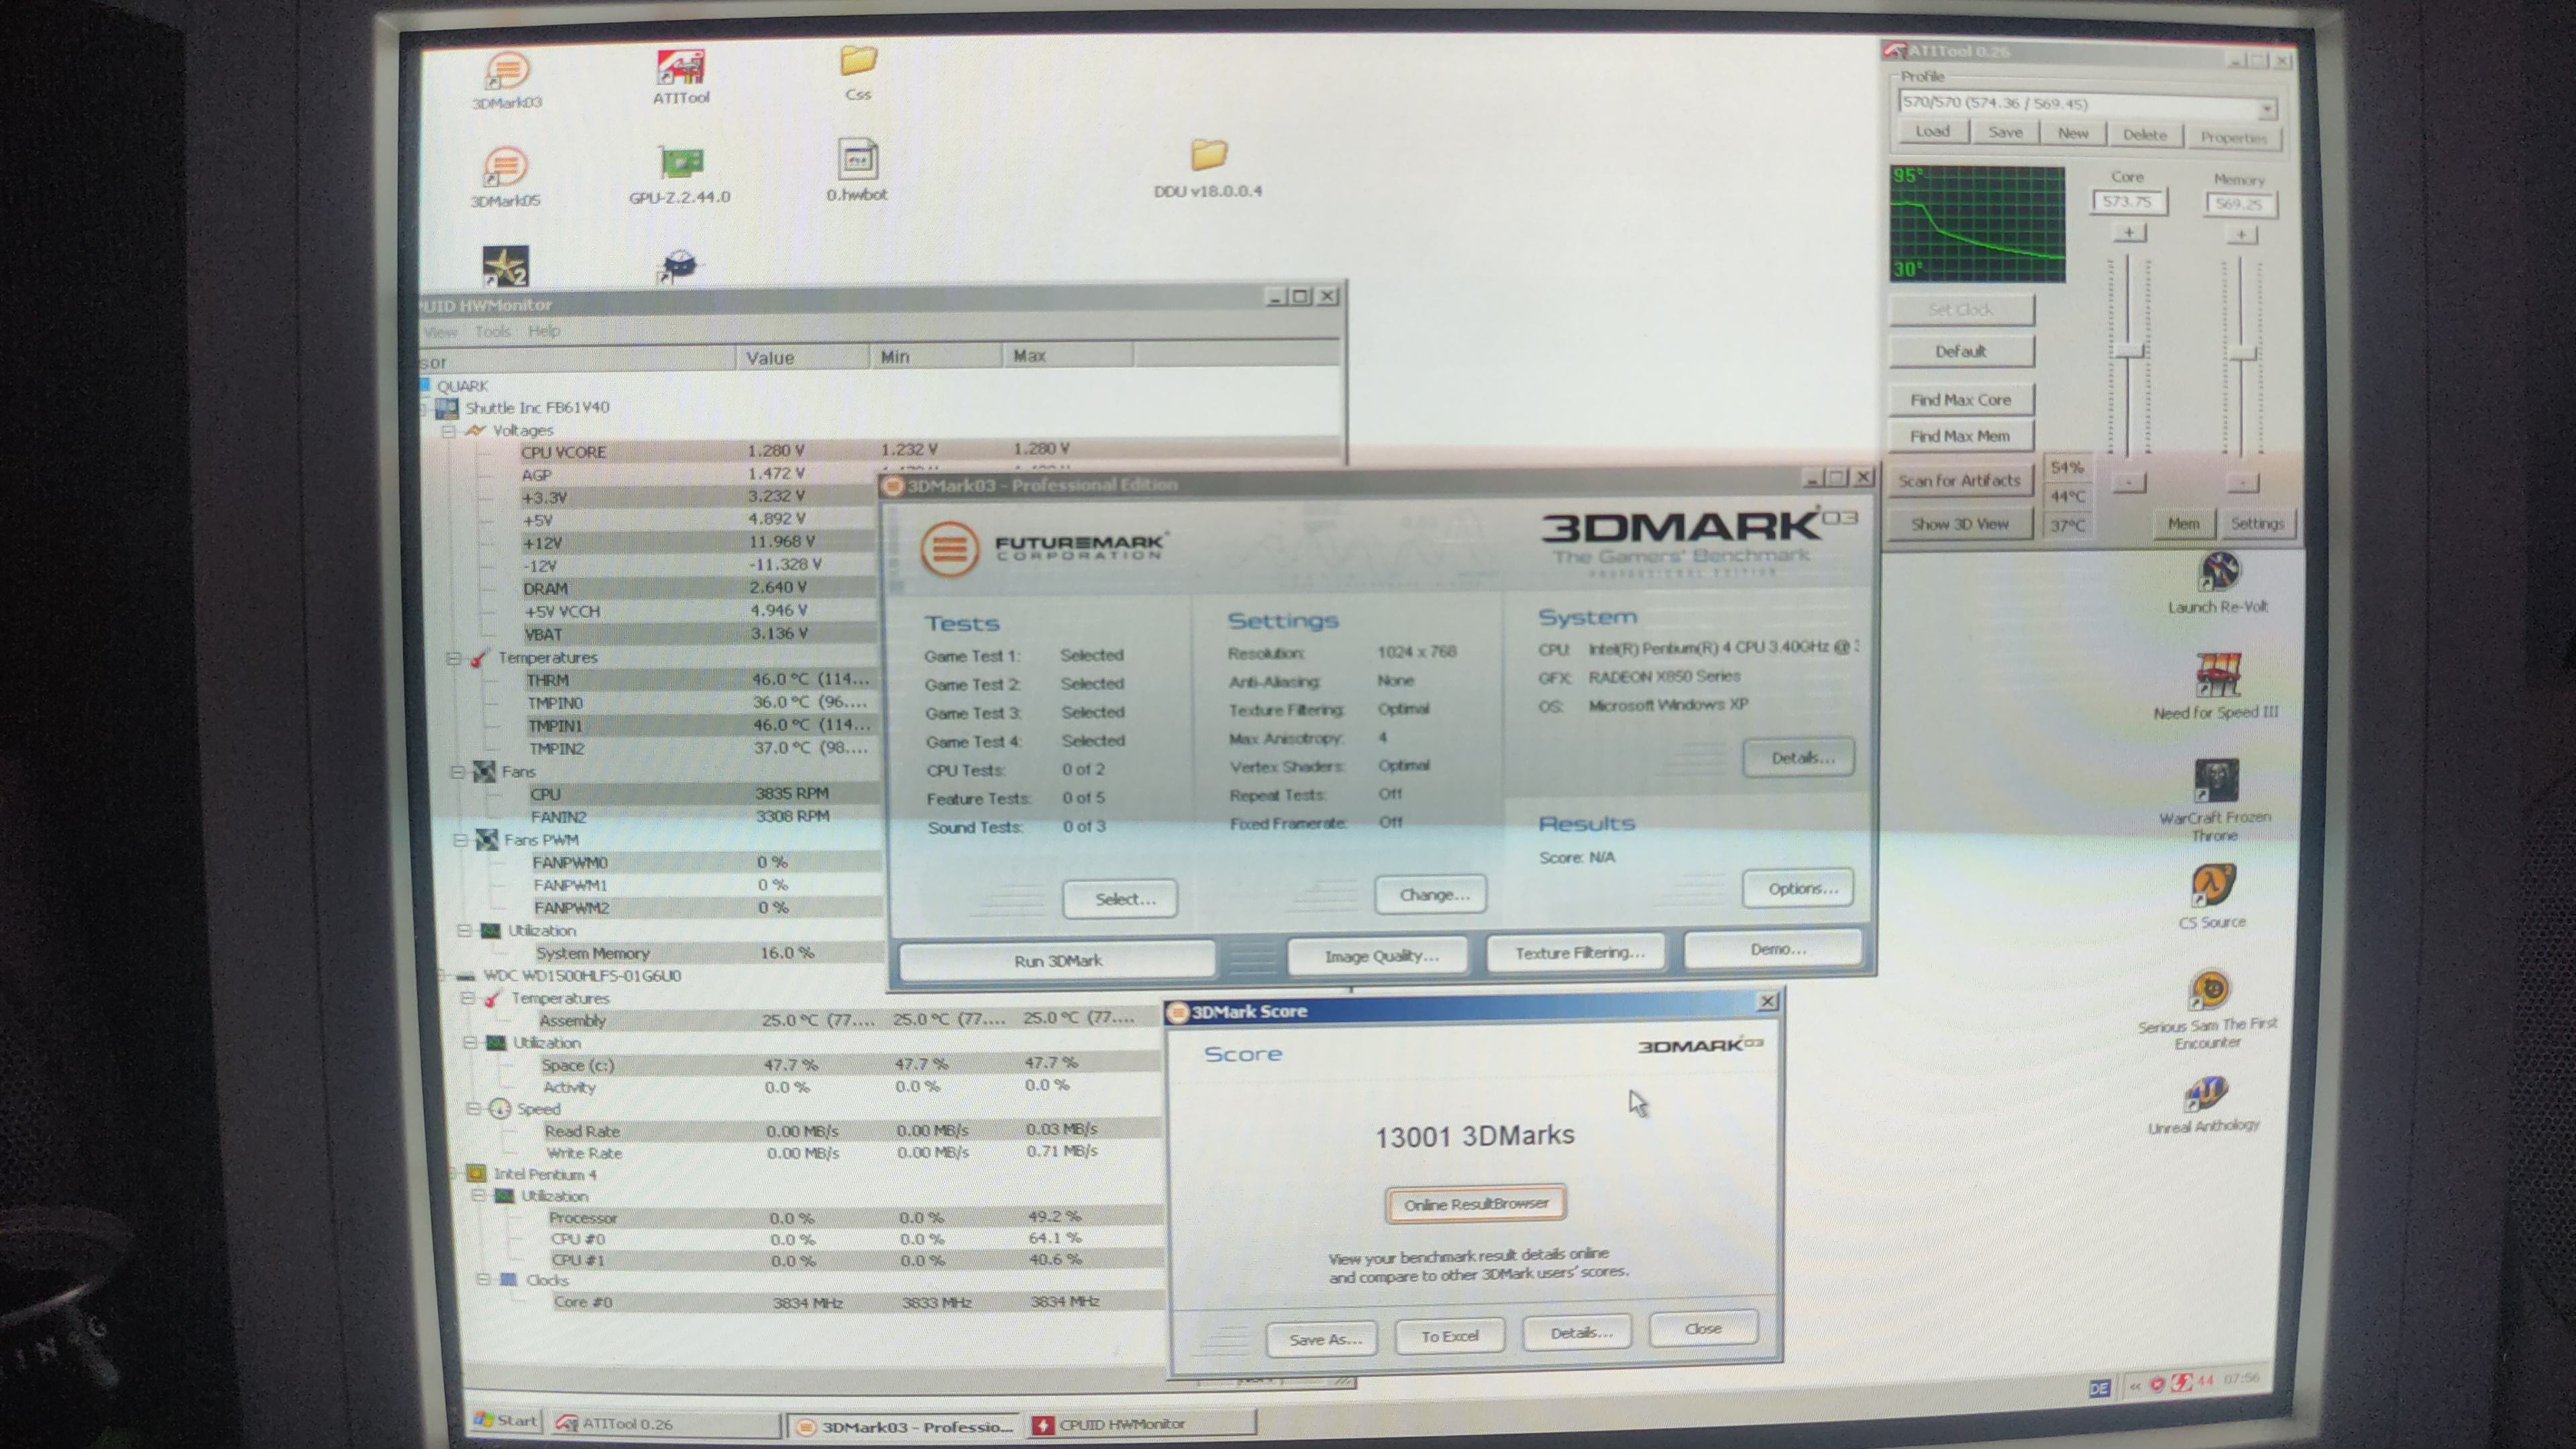Click Show 3D View in ATITool
The height and width of the screenshot is (1449, 2576).
1960,524
